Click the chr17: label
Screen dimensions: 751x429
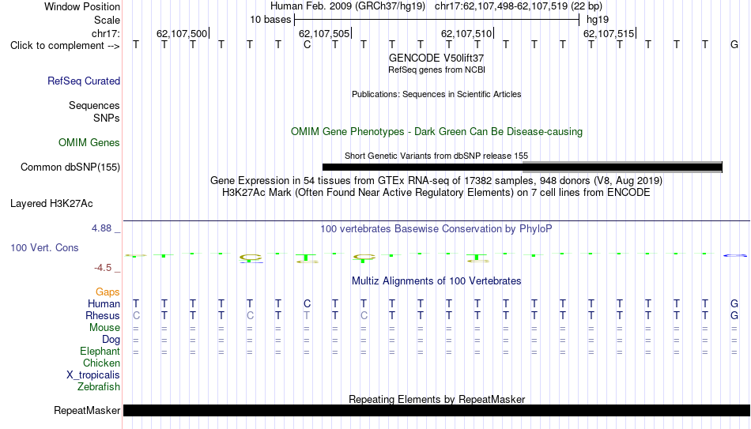pyautogui.click(x=106, y=33)
